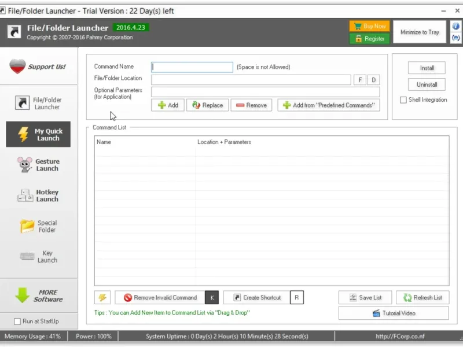Screen dimensions: 463x347
Task: Open the Tutorial Video
Action: pyautogui.click(x=394, y=313)
